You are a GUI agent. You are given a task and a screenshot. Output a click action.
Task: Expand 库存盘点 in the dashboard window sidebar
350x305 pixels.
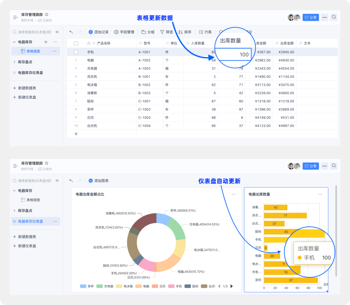14,211
